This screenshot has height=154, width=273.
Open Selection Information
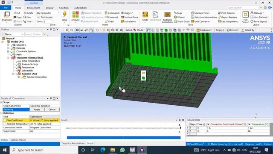point(204,17)
